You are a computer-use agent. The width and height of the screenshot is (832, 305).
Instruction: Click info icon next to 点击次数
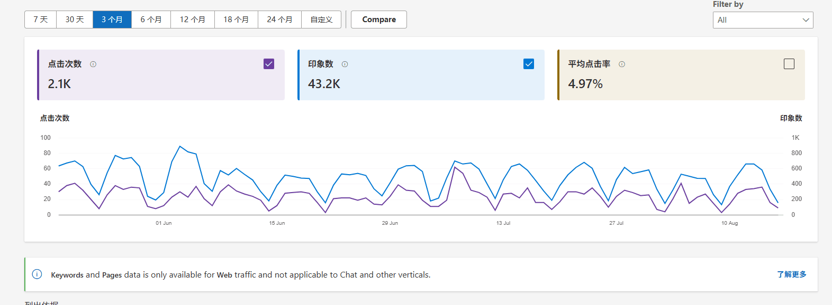[93, 64]
